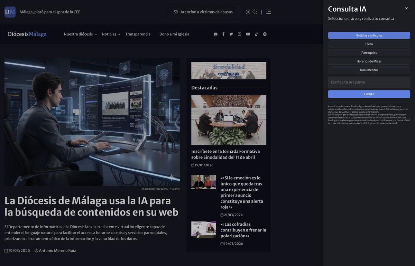
Task: Click the email envelope icon in navbar
Action: pyautogui.click(x=215, y=34)
